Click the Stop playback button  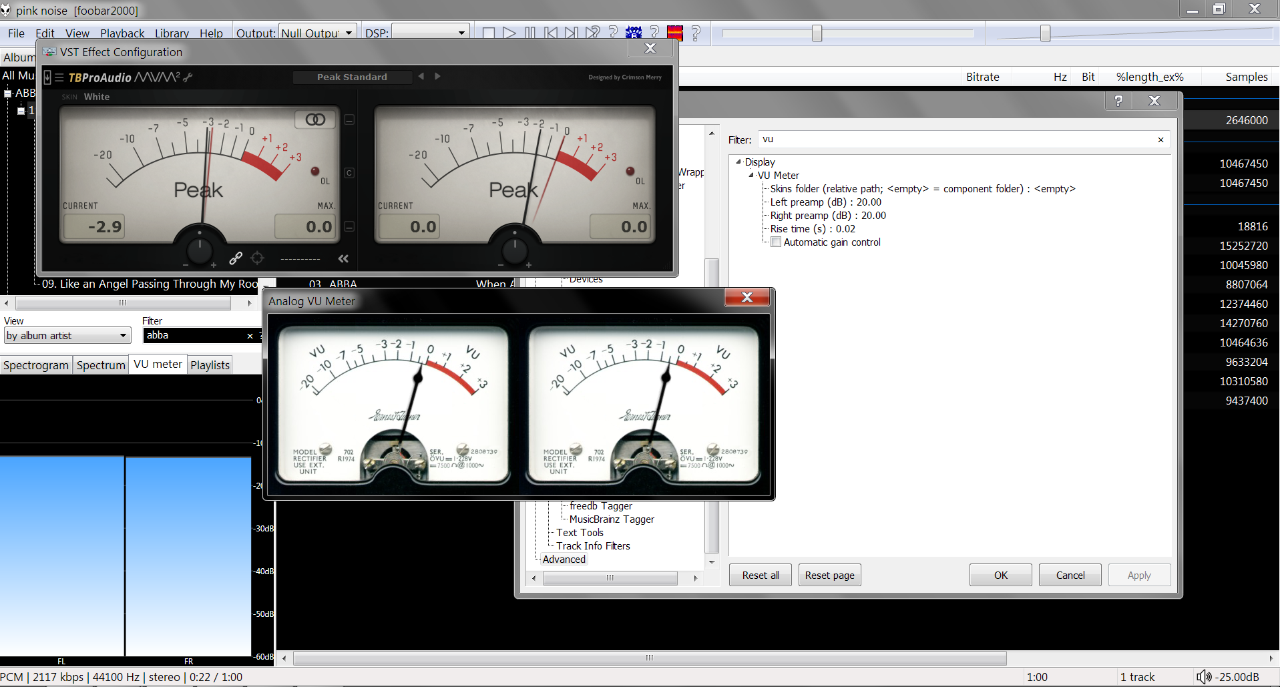pos(489,33)
